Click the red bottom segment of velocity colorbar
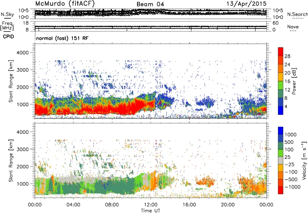 click(281, 190)
